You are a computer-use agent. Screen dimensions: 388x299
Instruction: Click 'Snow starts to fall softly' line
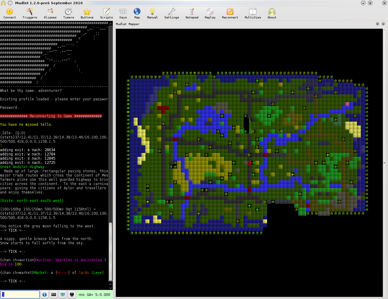[x=42, y=243]
